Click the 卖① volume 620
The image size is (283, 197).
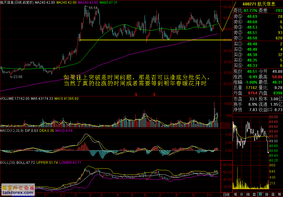[x=279, y=38]
